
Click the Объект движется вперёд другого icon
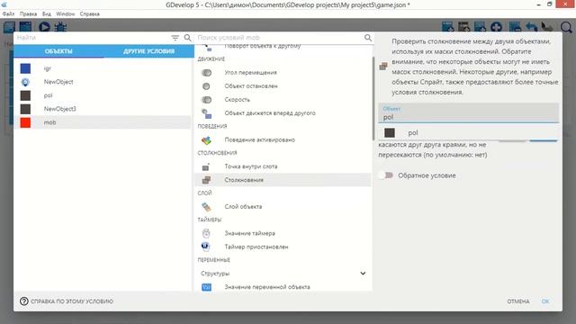coord(206,113)
